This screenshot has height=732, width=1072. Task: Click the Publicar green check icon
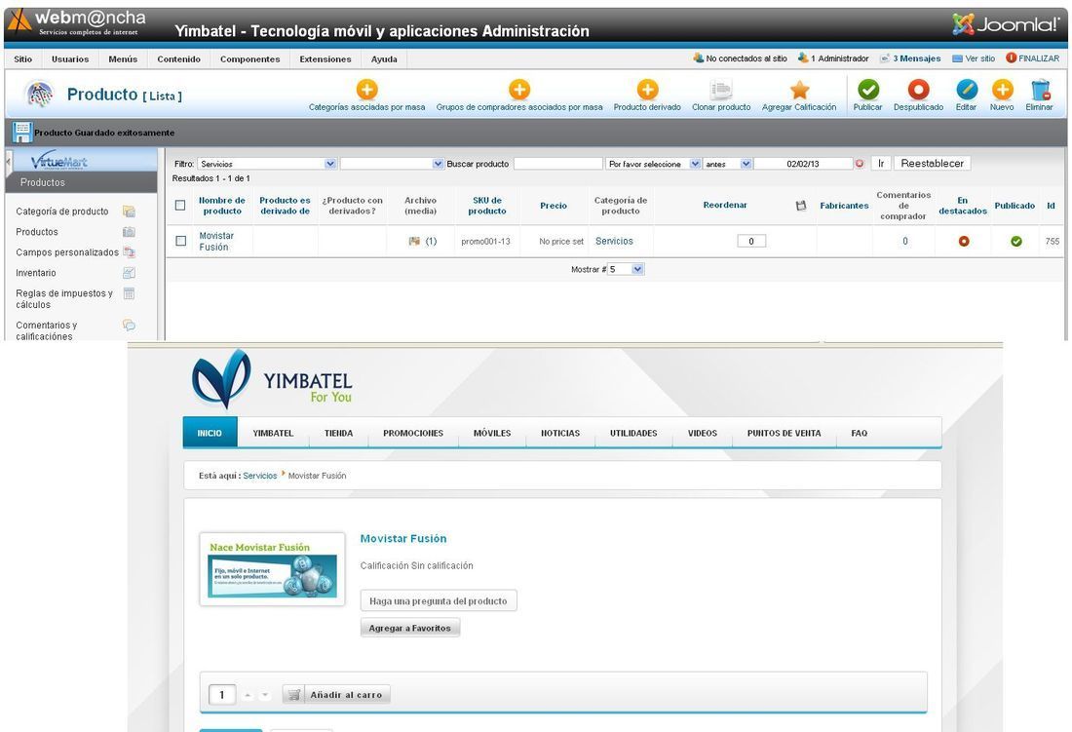click(x=868, y=90)
